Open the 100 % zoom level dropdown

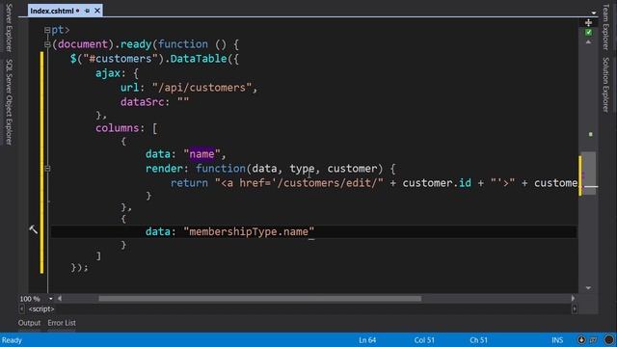tap(50, 299)
